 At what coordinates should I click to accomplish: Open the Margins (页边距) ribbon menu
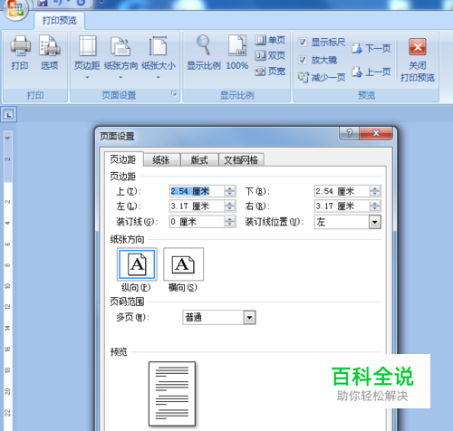click(87, 57)
